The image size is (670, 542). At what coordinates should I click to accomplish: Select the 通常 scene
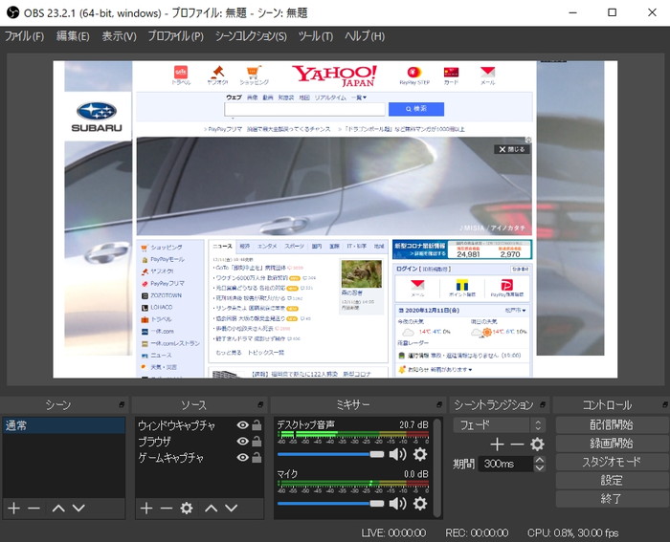64,425
